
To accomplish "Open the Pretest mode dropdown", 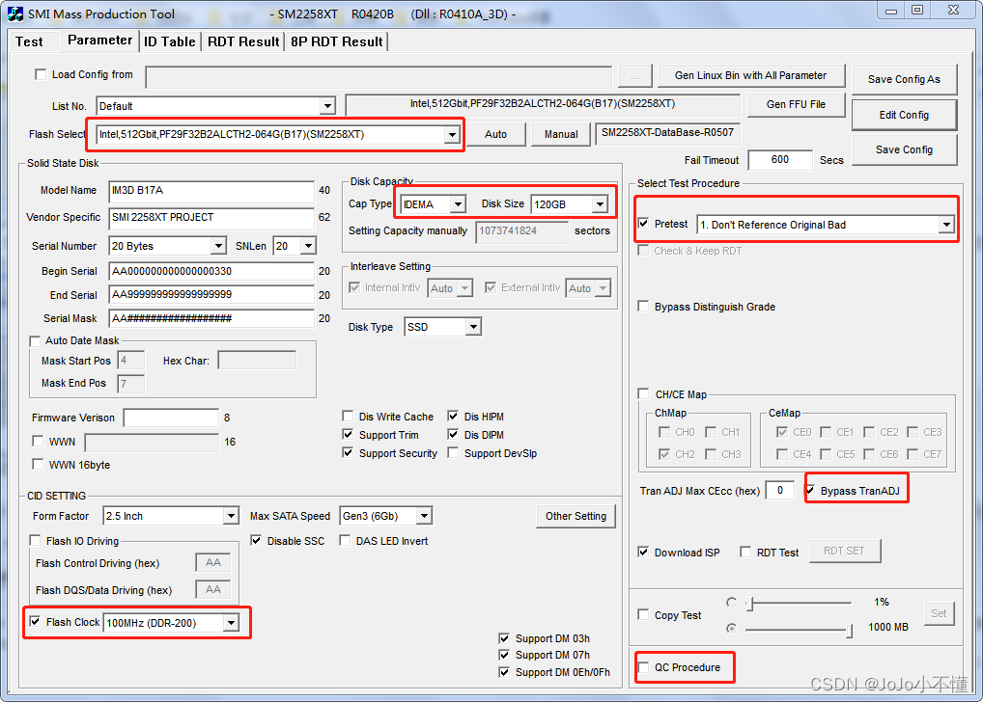I will pos(946,225).
